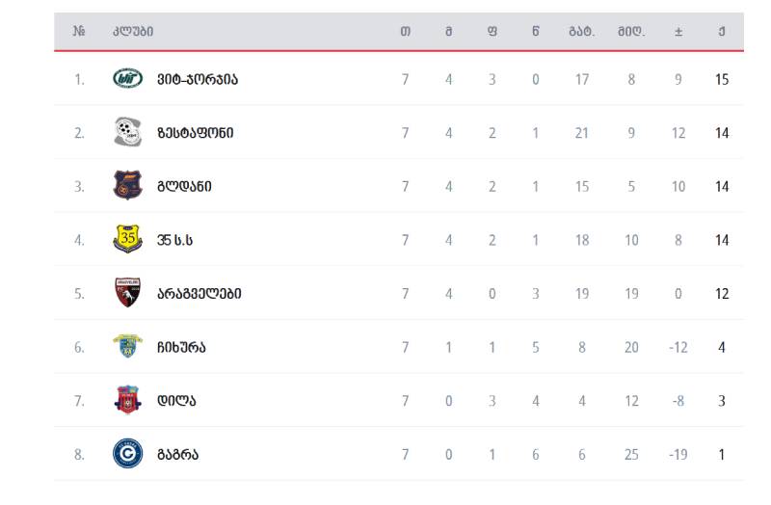Click the მიღ. goals-conceded header

pos(631,32)
